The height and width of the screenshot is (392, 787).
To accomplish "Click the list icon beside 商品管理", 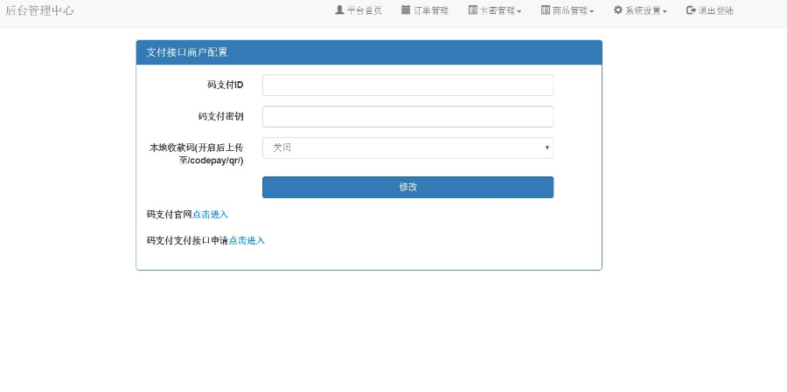I will pyautogui.click(x=546, y=10).
